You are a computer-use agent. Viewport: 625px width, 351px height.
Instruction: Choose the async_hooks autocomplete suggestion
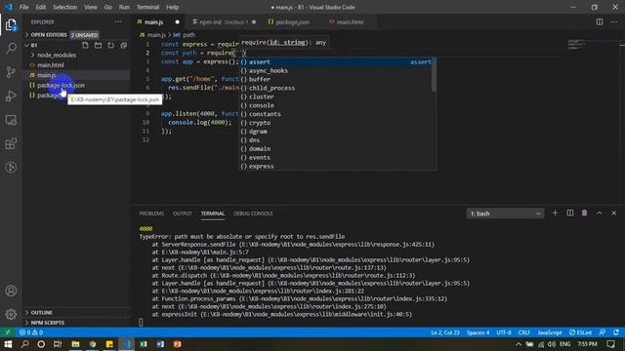335,71
